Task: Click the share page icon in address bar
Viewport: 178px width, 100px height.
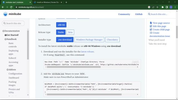Action: pyautogui.click(x=153, y=7)
